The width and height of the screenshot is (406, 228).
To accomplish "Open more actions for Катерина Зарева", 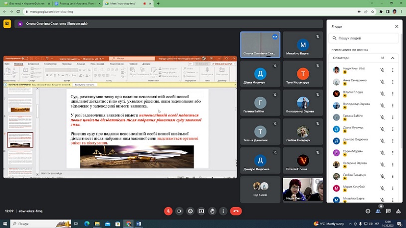I will tap(393, 165).
